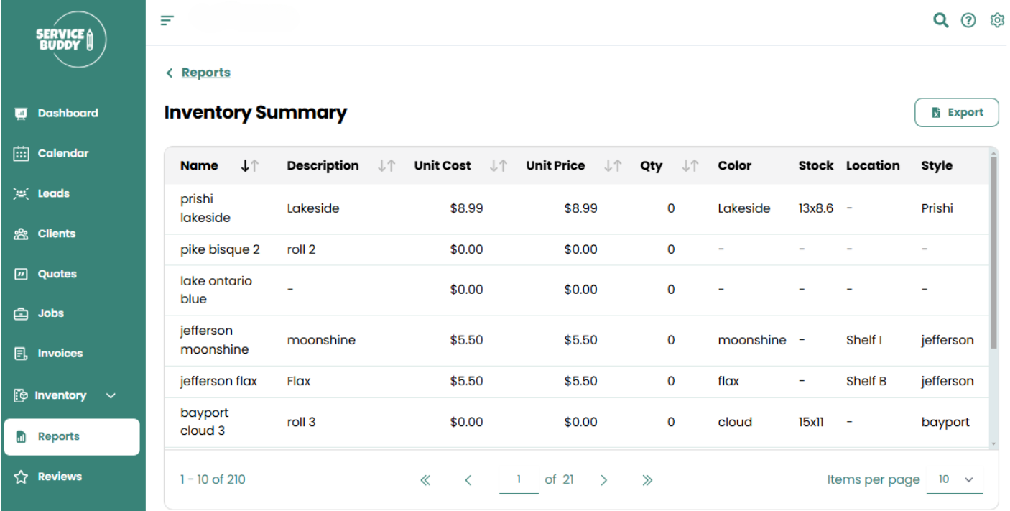Toggle the sidebar collapse hamburger icon

coord(167,20)
